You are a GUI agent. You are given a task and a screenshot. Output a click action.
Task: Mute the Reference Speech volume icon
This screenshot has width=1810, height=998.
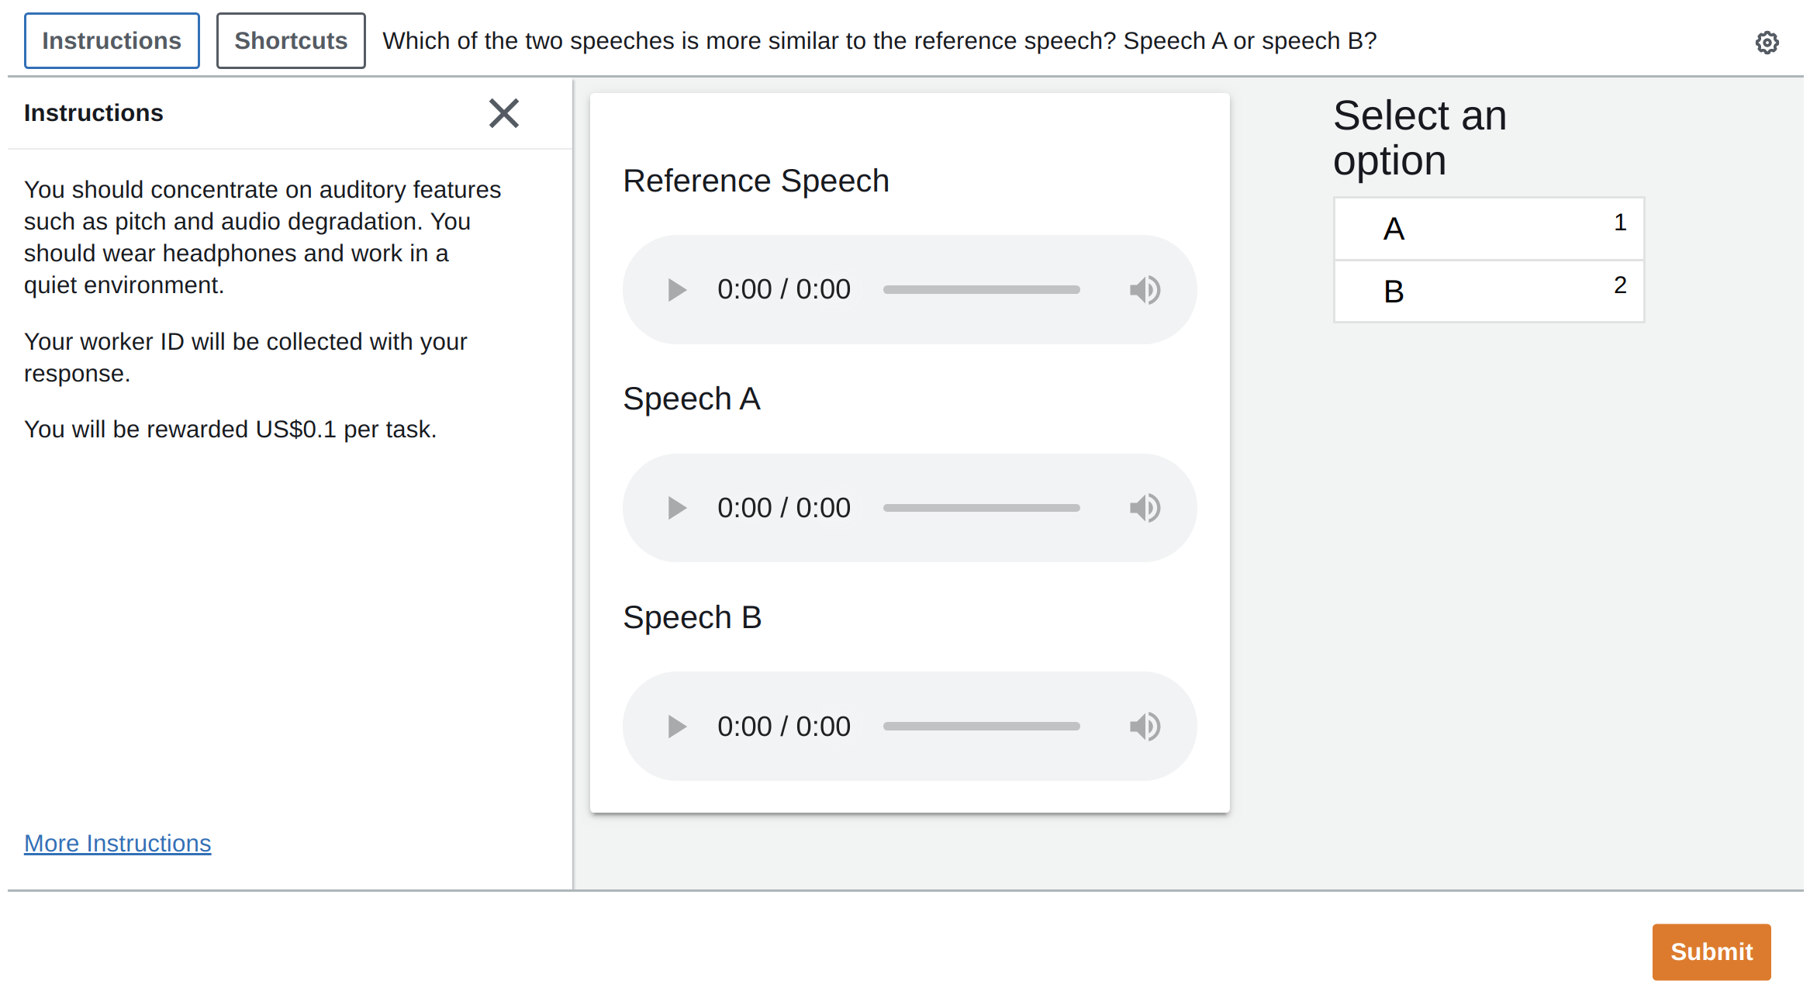1145,290
